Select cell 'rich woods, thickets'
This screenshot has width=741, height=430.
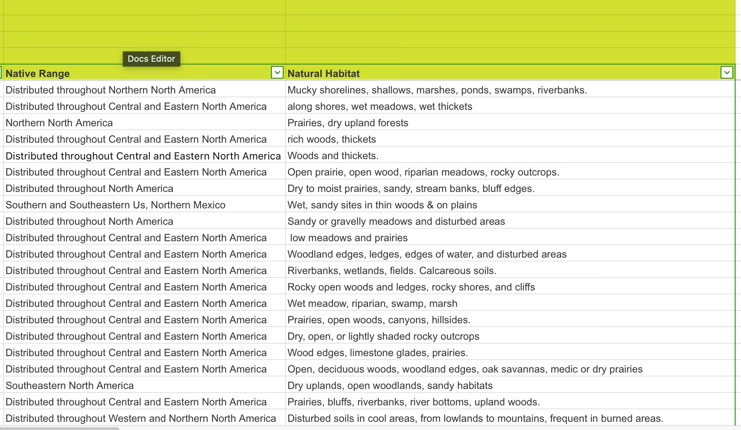[510, 139]
